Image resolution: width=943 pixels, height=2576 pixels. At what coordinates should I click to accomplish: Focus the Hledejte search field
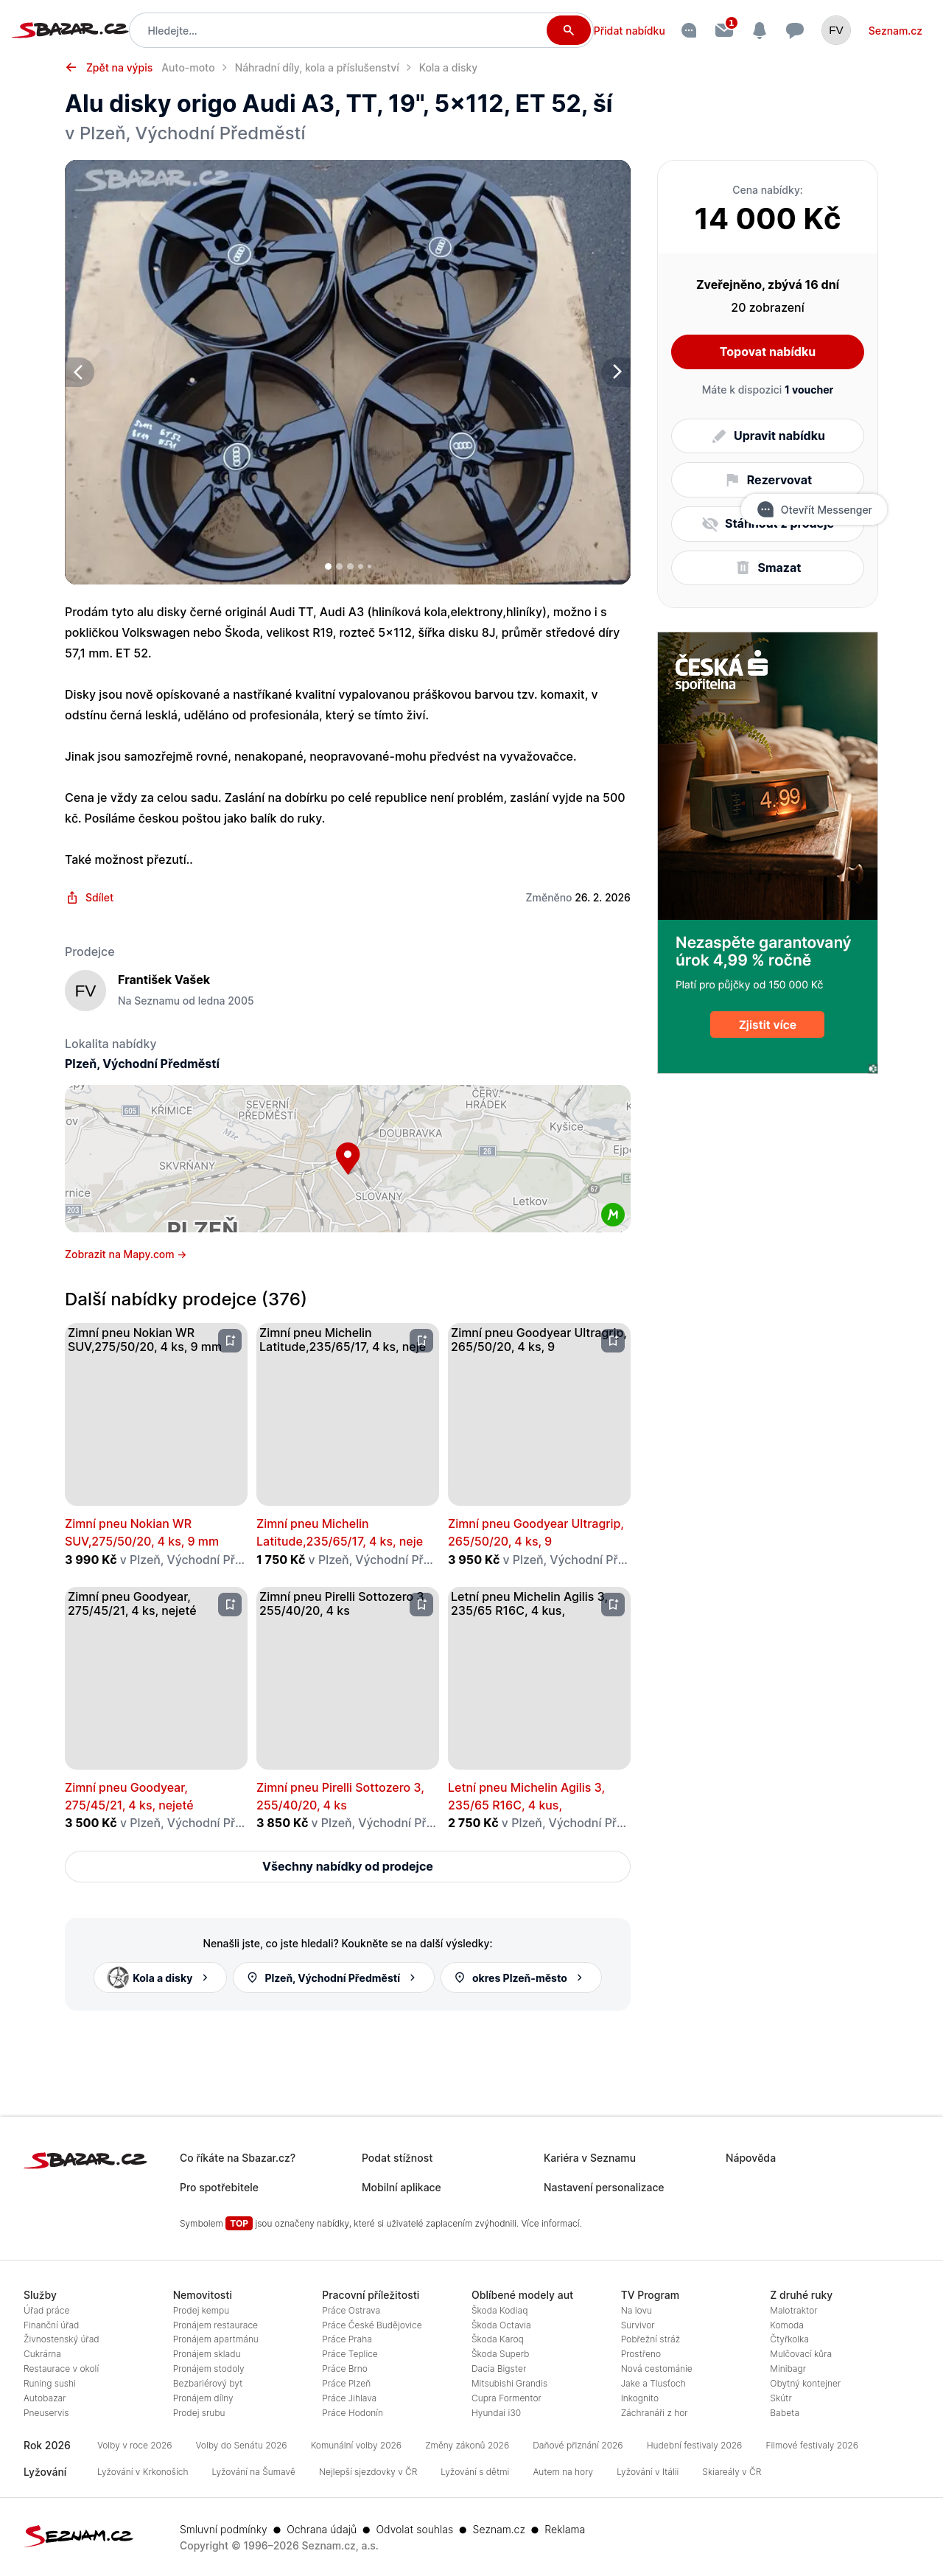click(x=340, y=30)
